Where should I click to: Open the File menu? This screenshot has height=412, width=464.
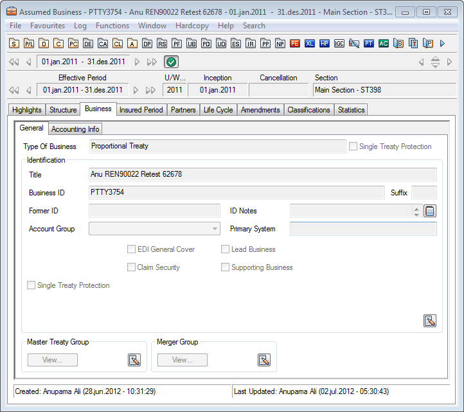[x=15, y=26]
